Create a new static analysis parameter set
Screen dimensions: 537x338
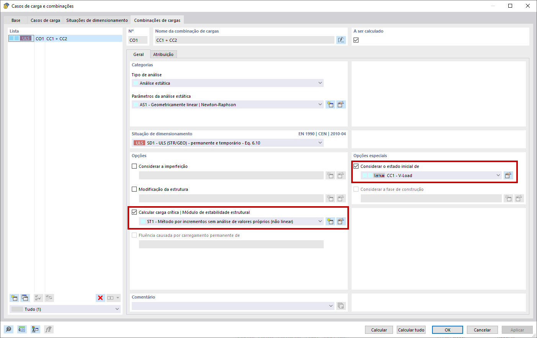click(x=330, y=104)
